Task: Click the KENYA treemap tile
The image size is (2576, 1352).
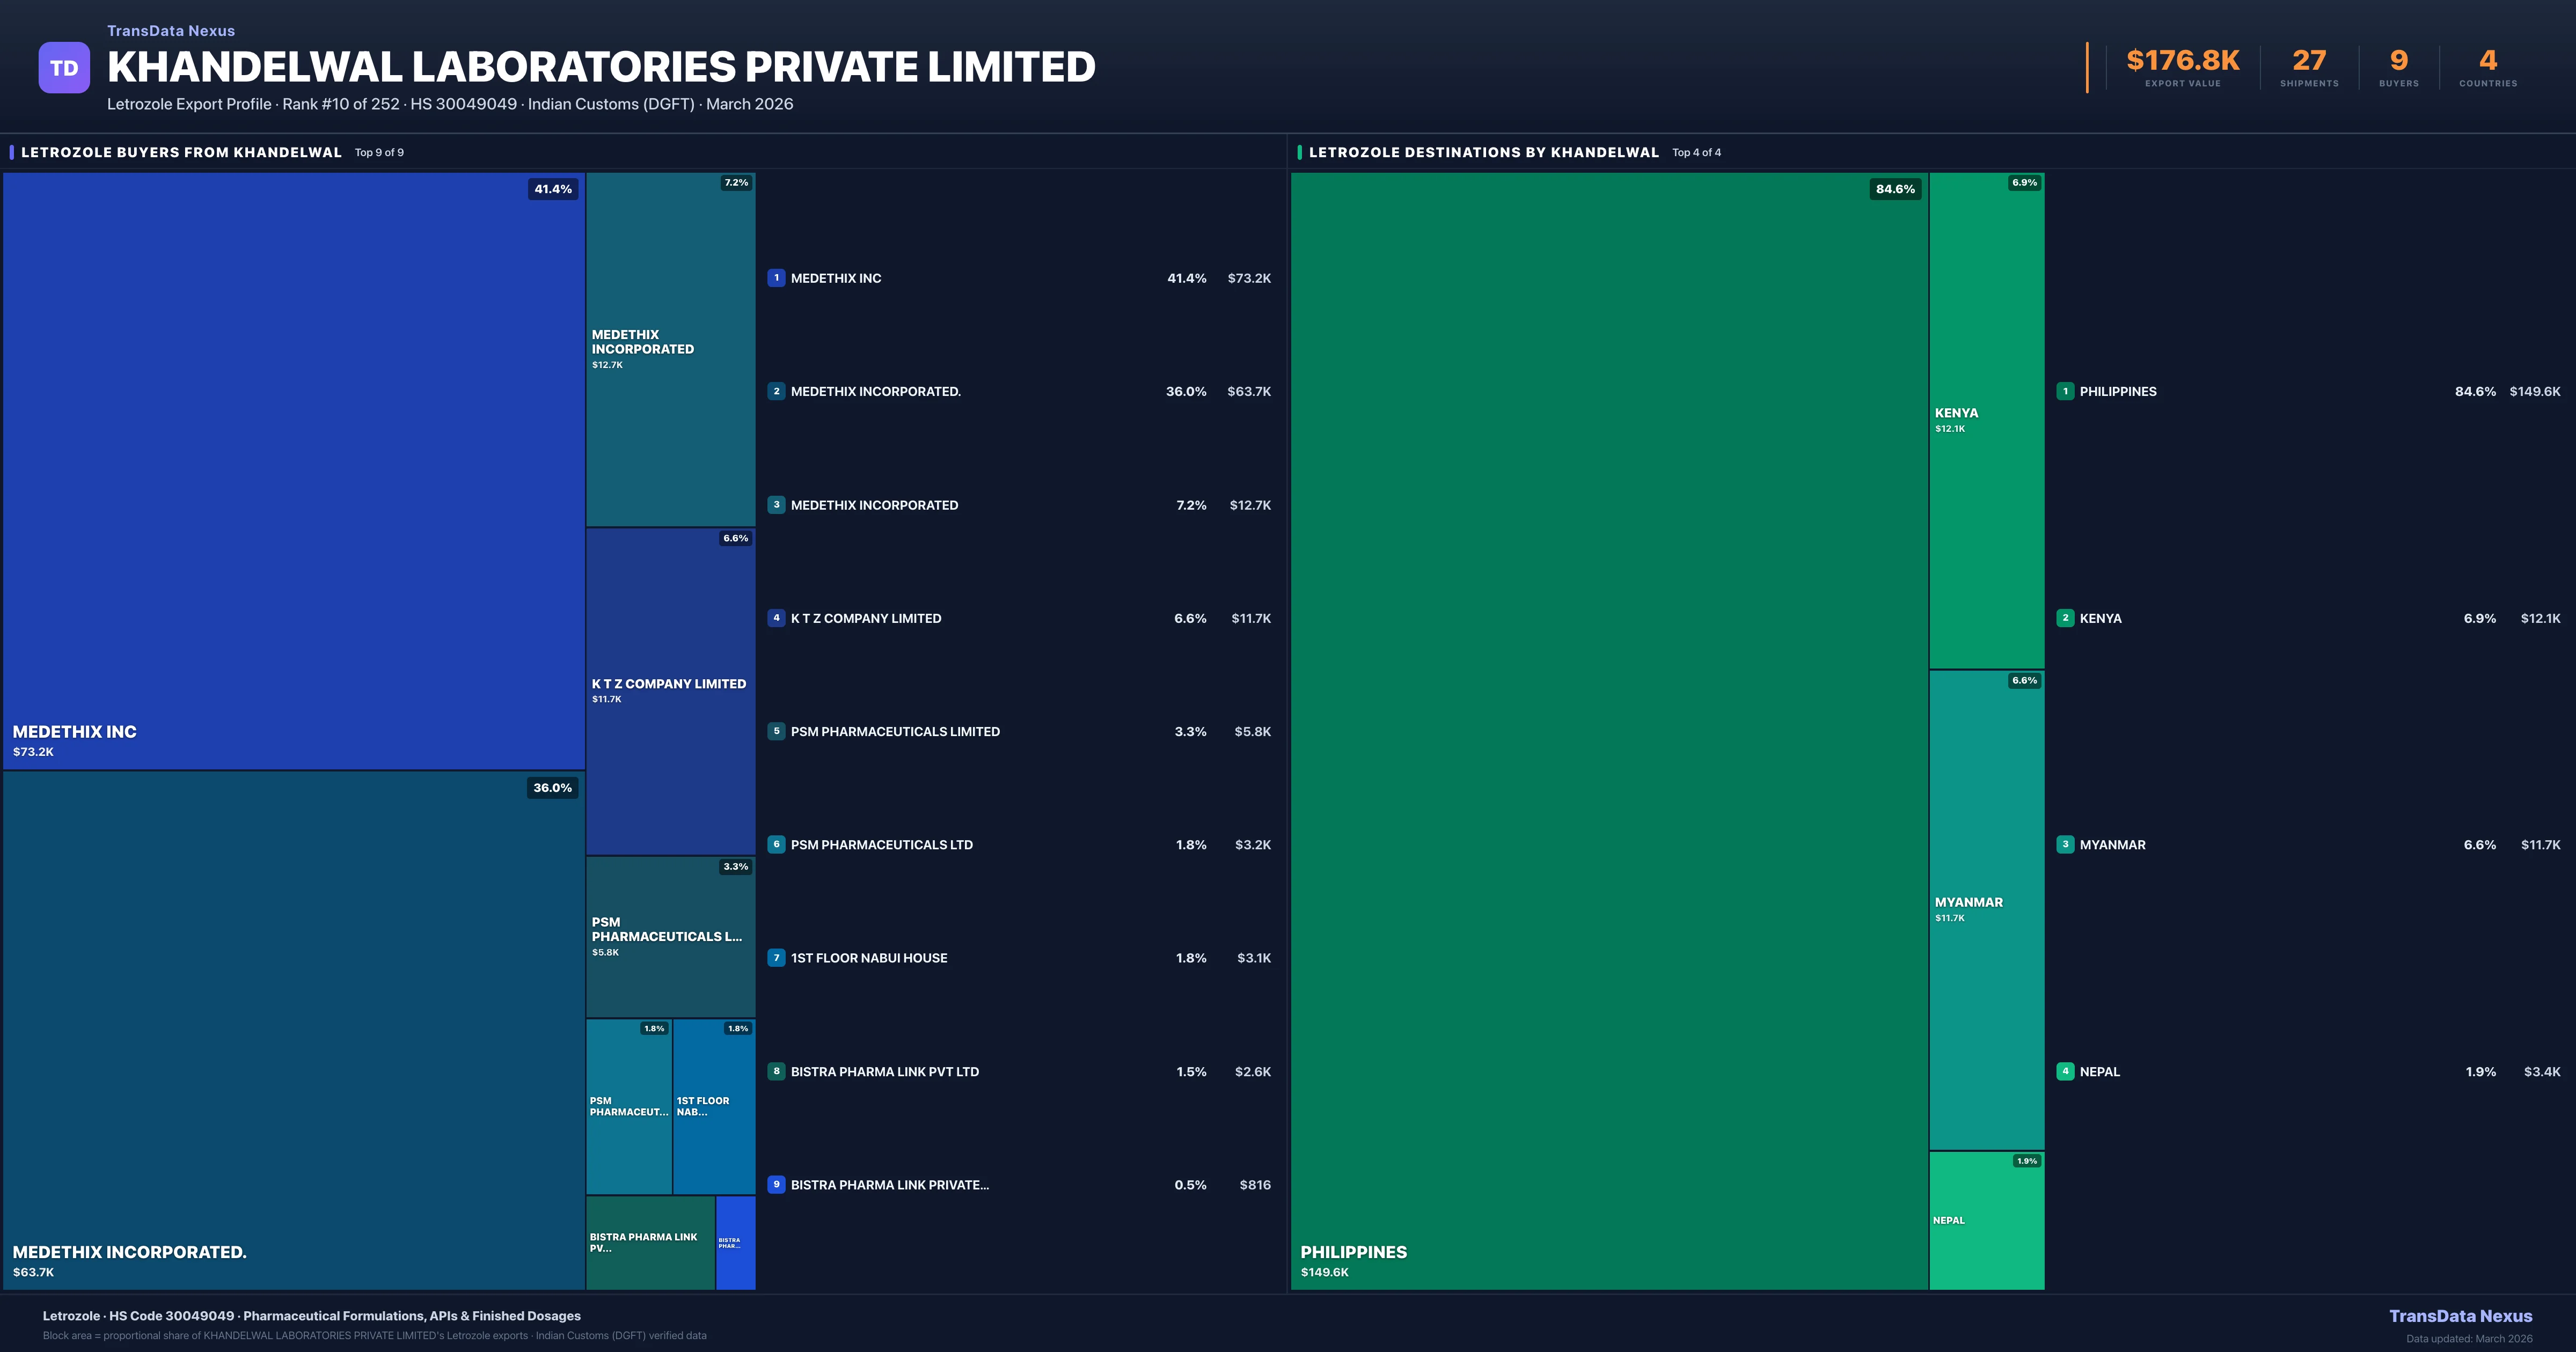Action: (x=1986, y=420)
